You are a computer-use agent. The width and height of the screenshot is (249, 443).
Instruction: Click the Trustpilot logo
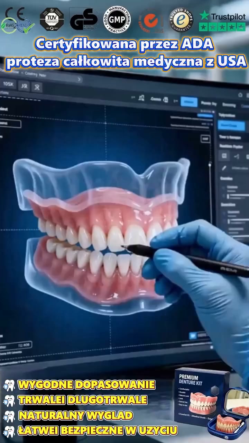(222, 16)
